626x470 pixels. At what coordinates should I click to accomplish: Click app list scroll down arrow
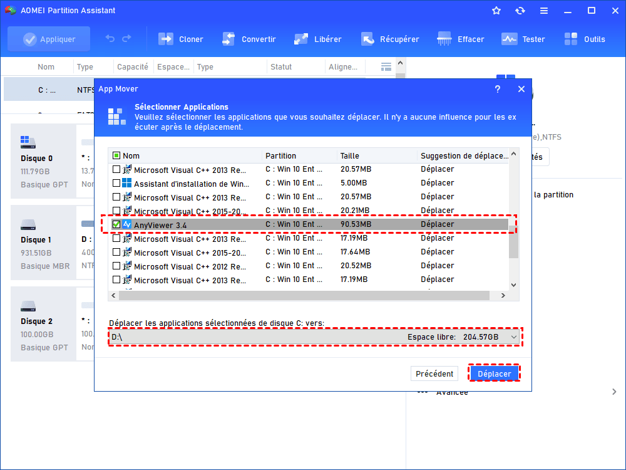pos(514,285)
